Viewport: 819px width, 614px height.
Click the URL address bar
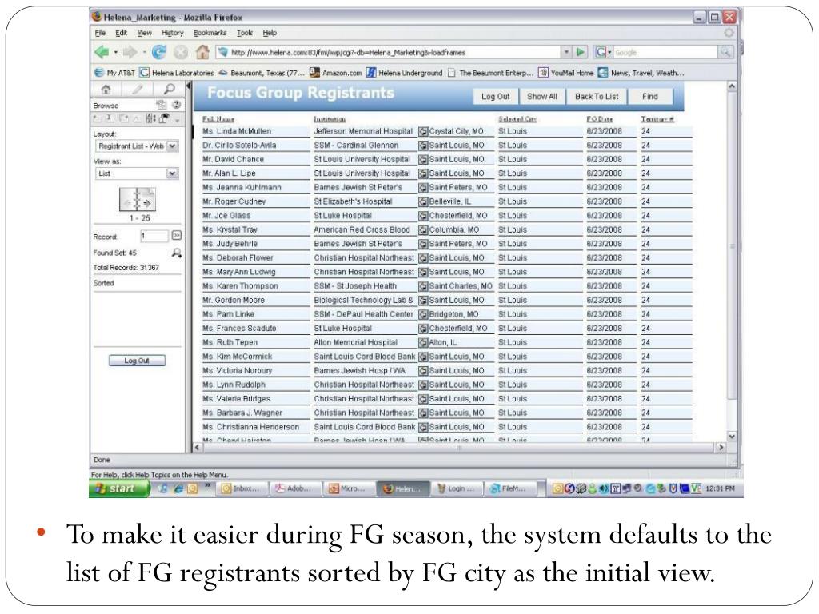click(x=390, y=52)
